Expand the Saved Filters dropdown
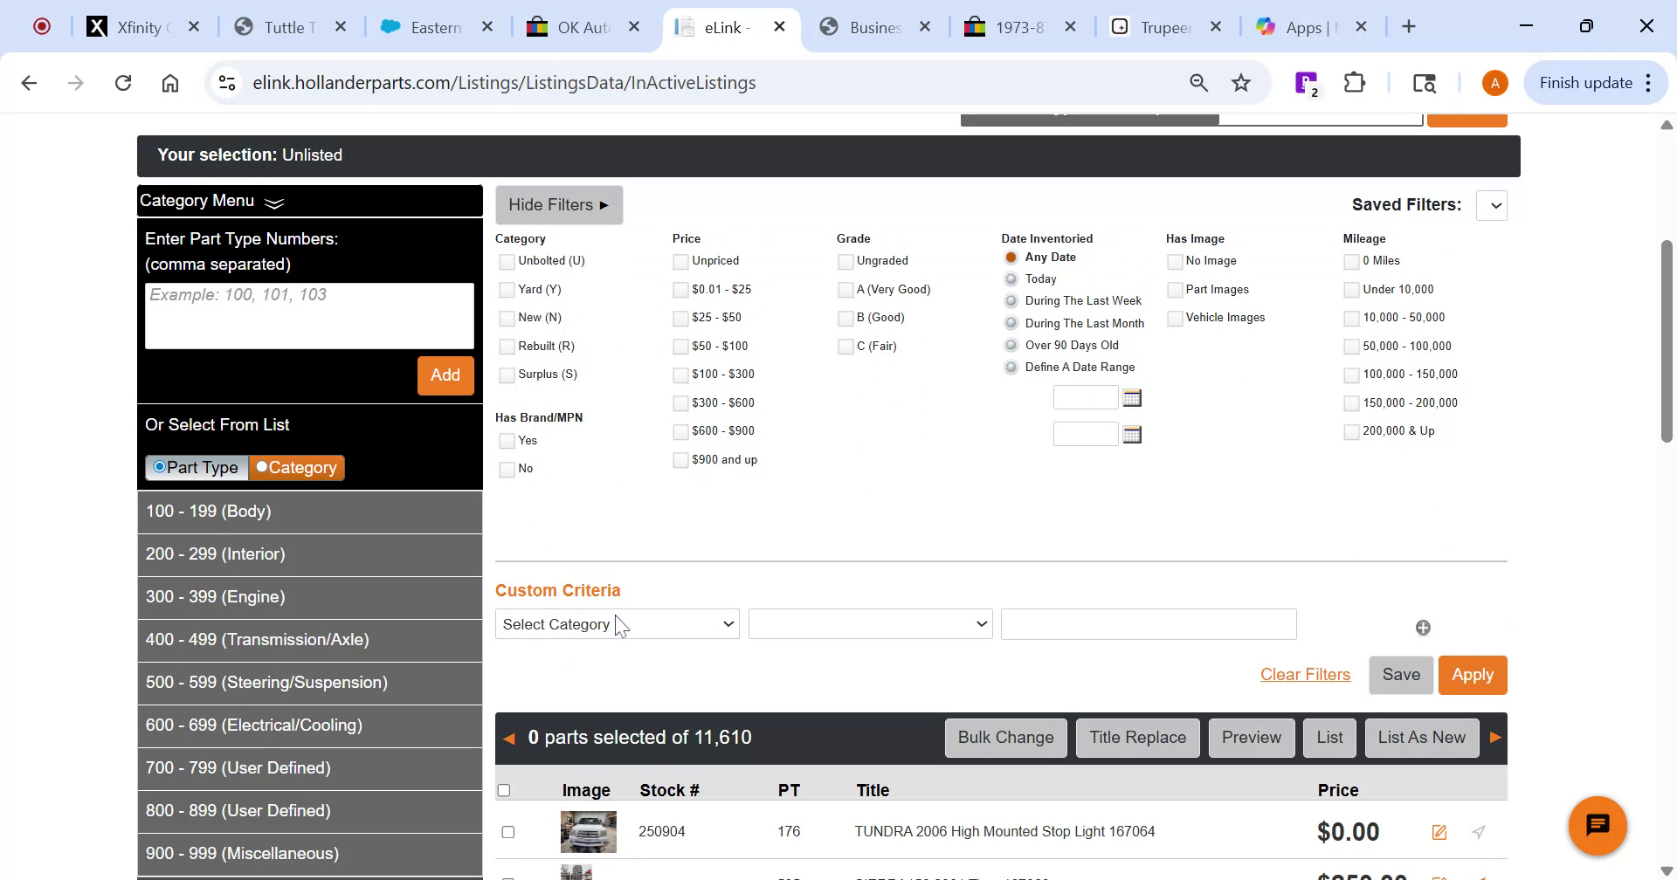Viewport: 1677px width, 880px height. tap(1494, 205)
